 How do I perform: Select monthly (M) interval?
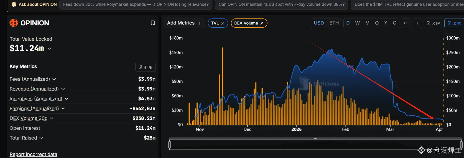click(367, 23)
